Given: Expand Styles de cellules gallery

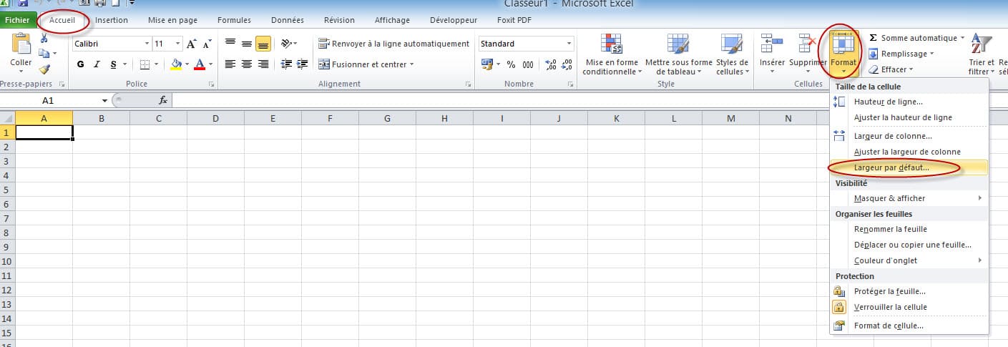Looking at the screenshot, I should 732,54.
